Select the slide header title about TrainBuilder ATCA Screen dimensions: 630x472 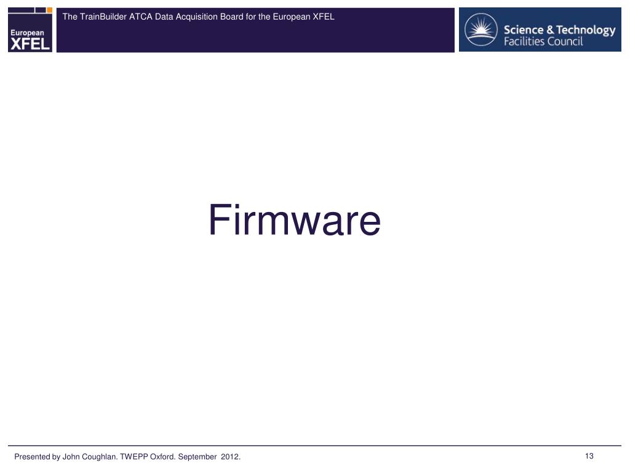point(198,17)
